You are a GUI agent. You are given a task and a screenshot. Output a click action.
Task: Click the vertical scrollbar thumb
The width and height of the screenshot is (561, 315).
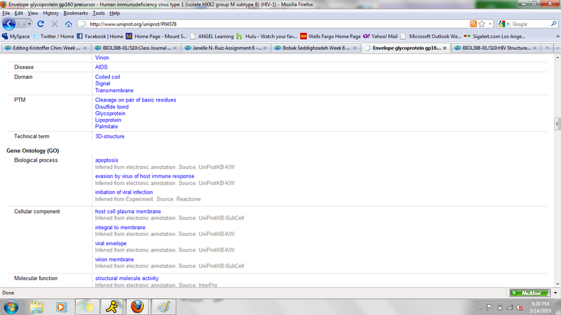click(557, 124)
